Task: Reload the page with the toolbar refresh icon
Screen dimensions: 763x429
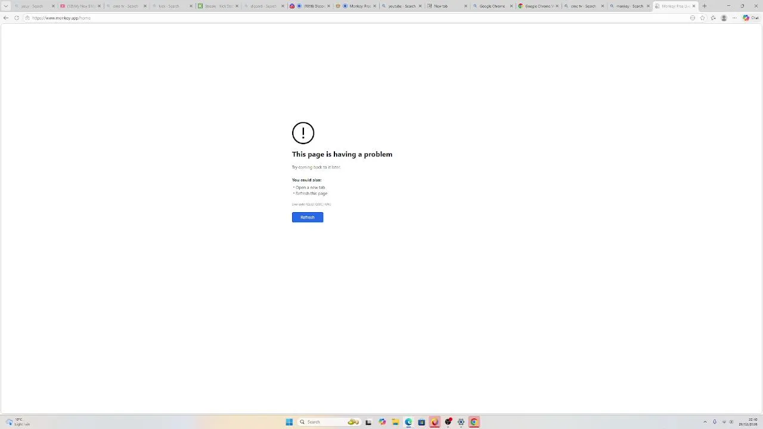Action: [x=17, y=18]
